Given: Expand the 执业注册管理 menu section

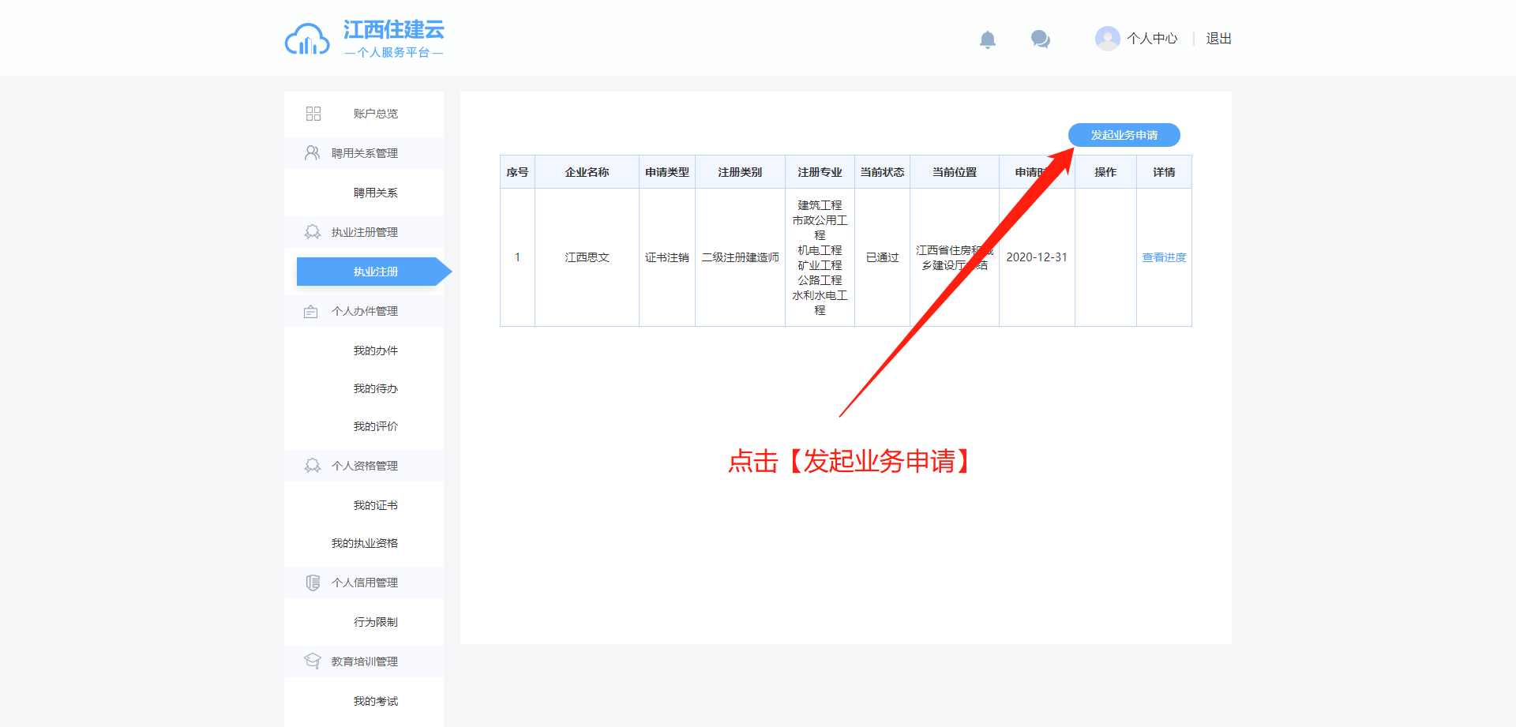Looking at the screenshot, I should (364, 232).
